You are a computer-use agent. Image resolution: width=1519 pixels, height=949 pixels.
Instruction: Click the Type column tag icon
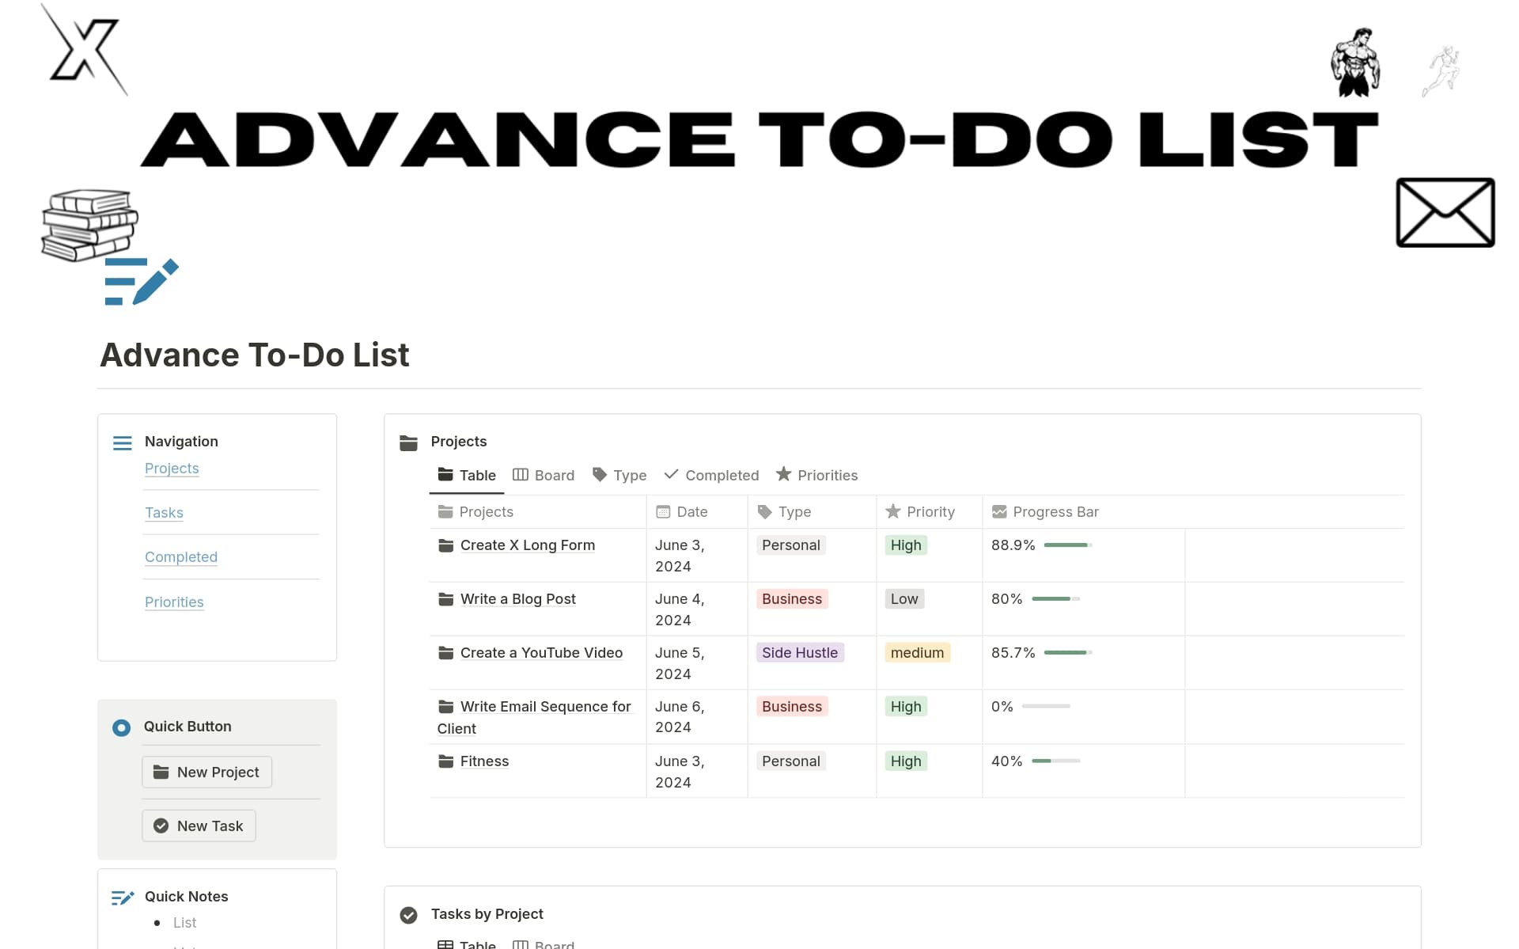tap(764, 512)
